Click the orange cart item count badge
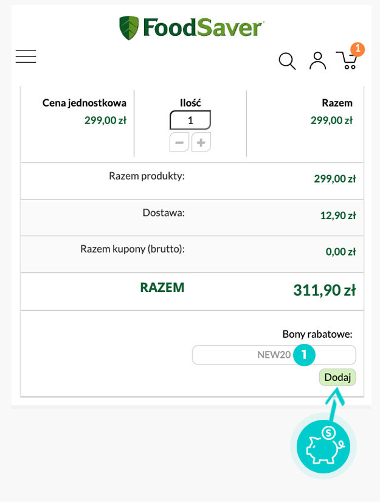 click(x=358, y=49)
